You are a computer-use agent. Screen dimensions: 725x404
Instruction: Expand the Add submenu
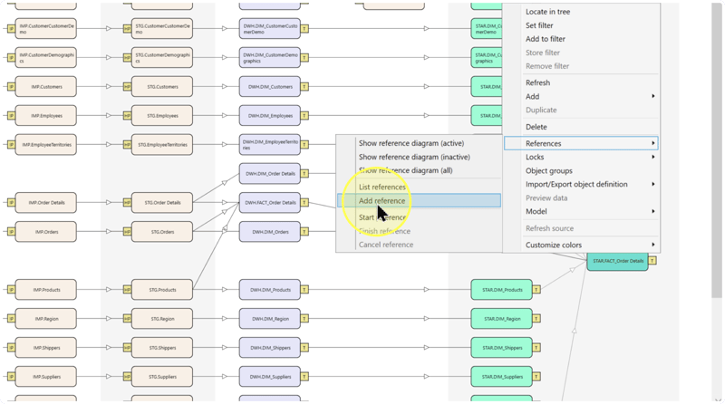(x=581, y=96)
